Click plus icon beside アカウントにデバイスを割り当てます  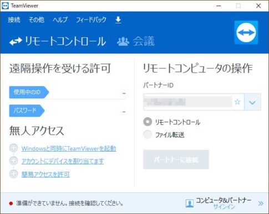click(x=14, y=161)
